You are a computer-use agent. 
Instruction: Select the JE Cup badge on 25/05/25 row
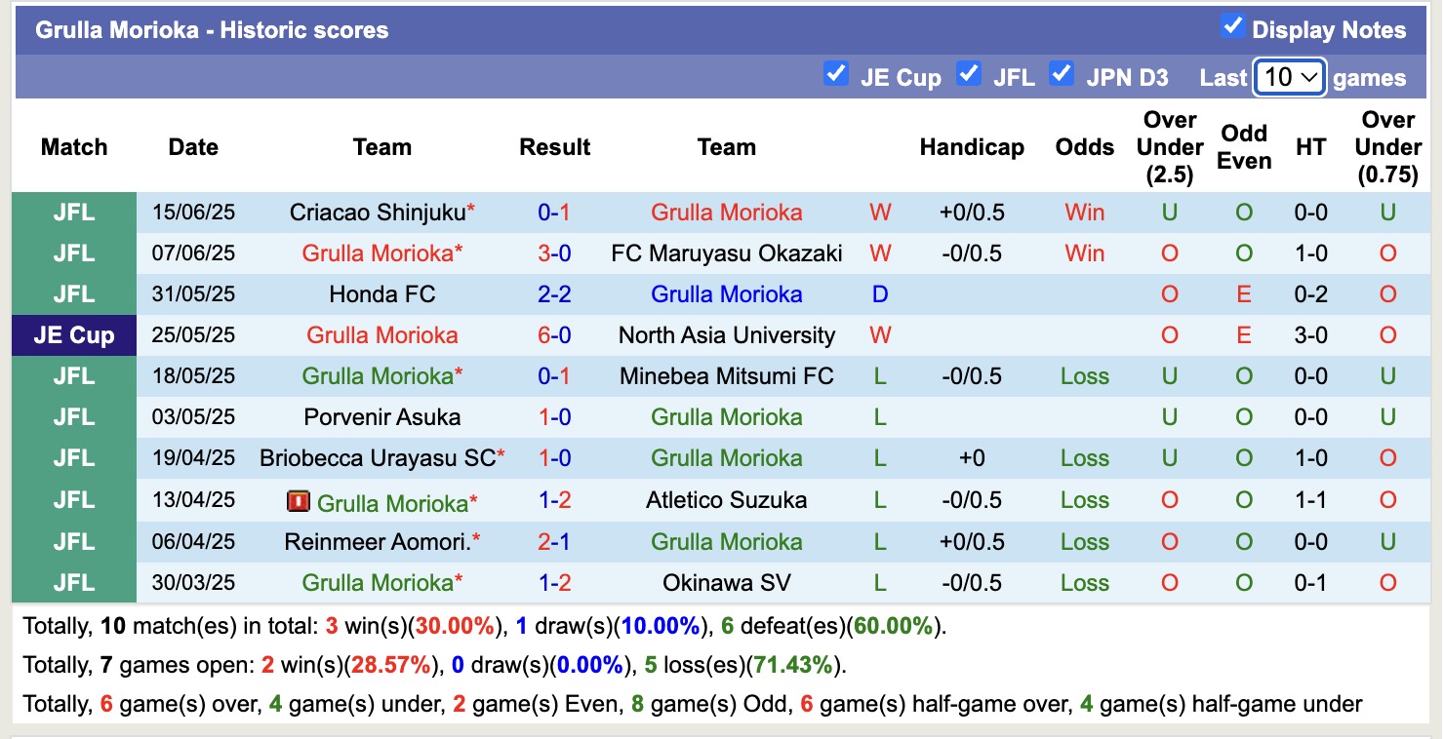(x=73, y=334)
